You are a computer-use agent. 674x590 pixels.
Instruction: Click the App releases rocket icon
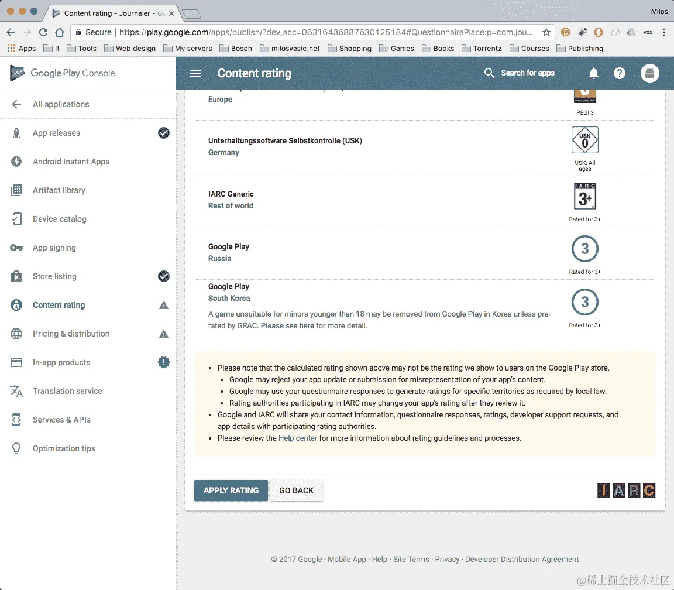pos(16,133)
